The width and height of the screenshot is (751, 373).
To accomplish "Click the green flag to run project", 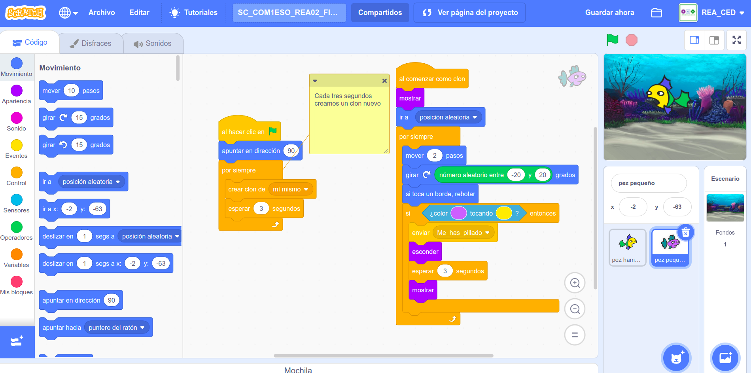I will pyautogui.click(x=612, y=40).
